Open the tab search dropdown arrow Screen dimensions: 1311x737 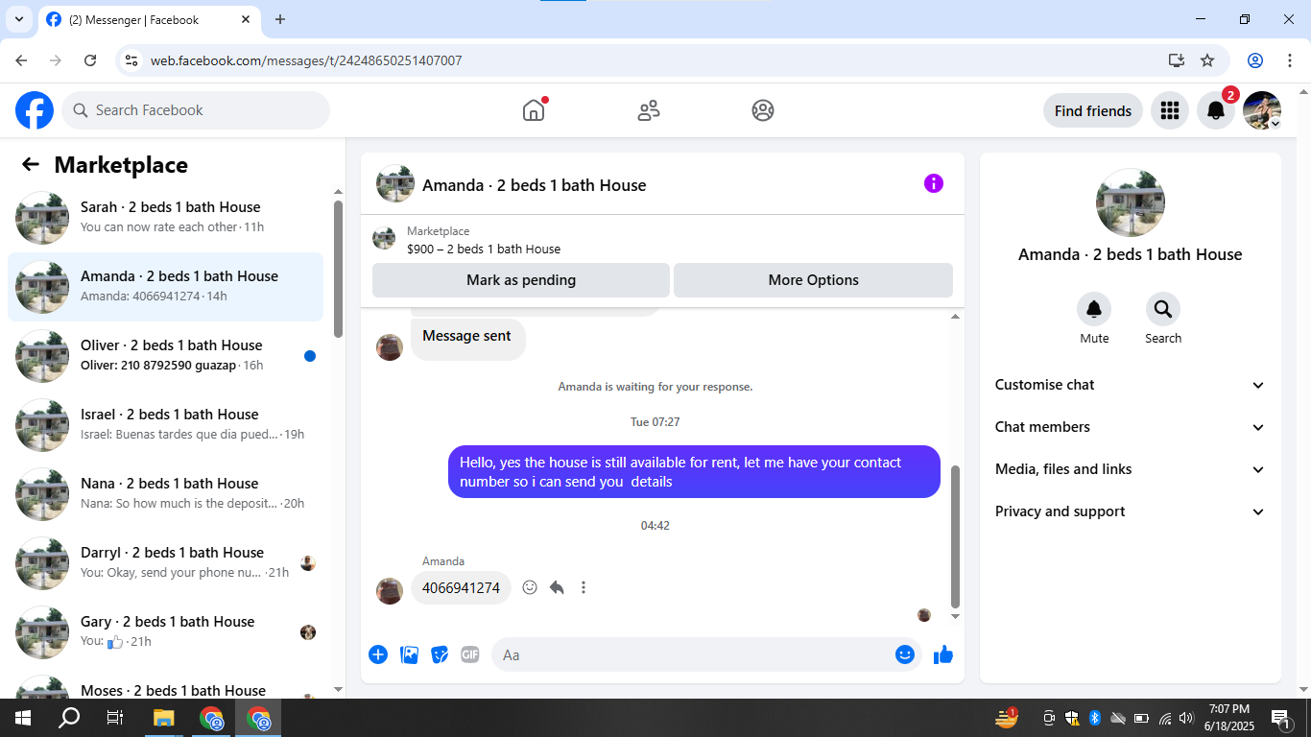coord(18,19)
